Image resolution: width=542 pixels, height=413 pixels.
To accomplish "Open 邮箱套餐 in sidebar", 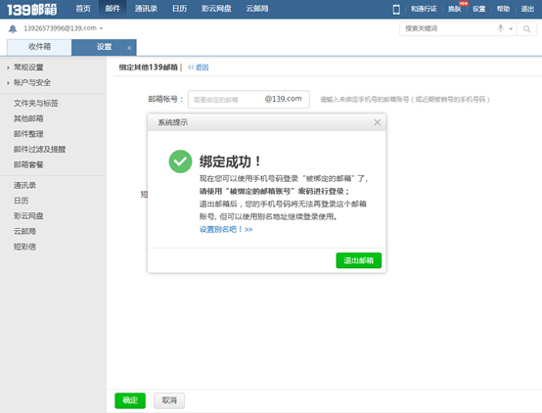I will pos(28,164).
